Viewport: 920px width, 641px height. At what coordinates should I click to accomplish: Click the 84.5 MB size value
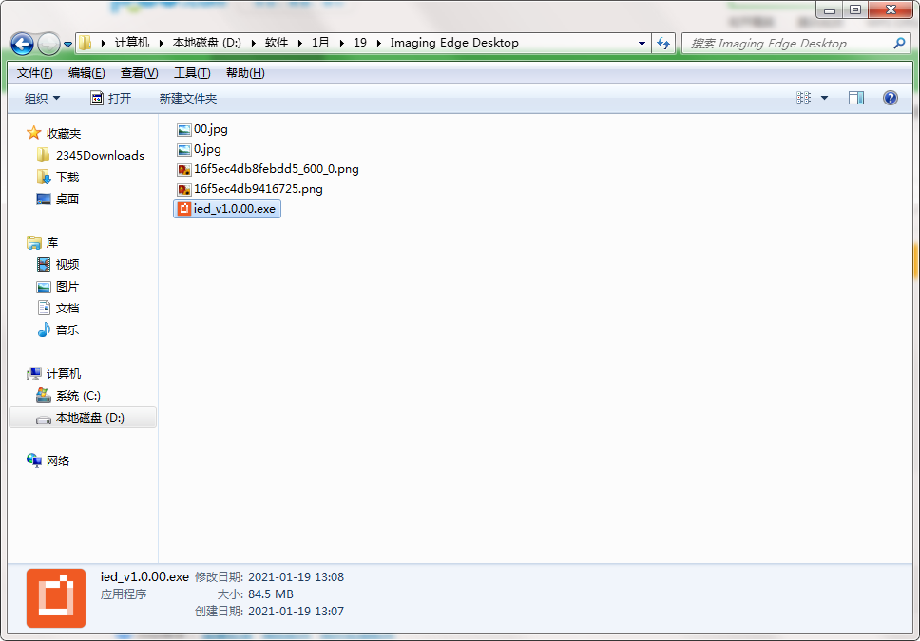(271, 594)
